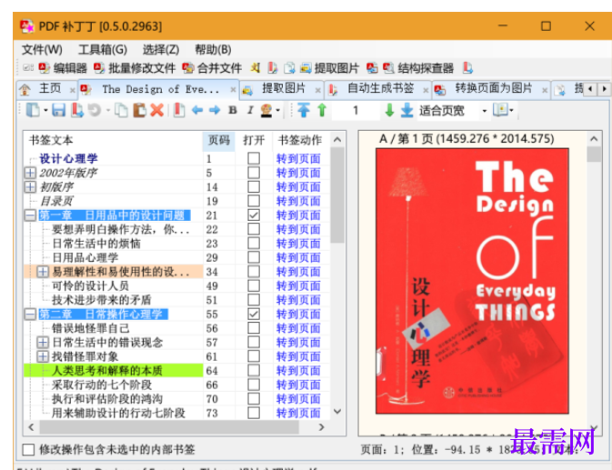This screenshot has width=612, height=470.
Task: Click the paste clipboard icon
Action: [139, 110]
